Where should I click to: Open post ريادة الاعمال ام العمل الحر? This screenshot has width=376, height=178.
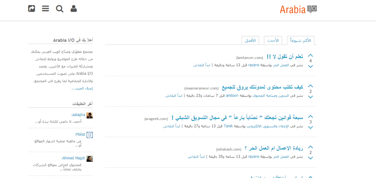pyautogui.click(x=274, y=148)
